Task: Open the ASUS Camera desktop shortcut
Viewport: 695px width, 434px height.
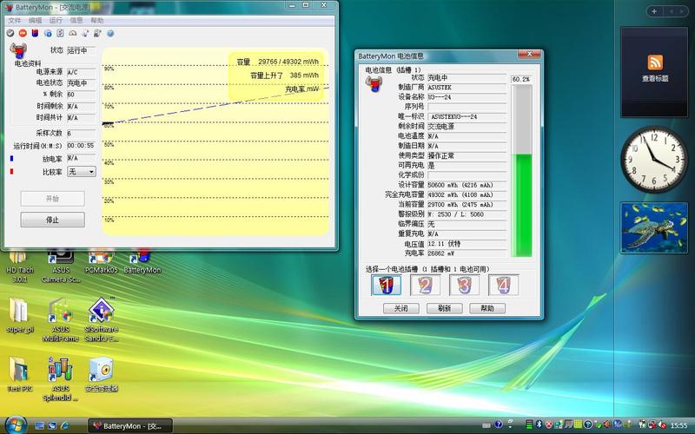Action: point(61,267)
